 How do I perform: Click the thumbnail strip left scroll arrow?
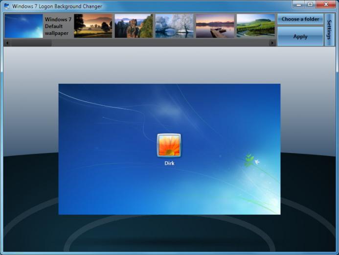pos(7,43)
